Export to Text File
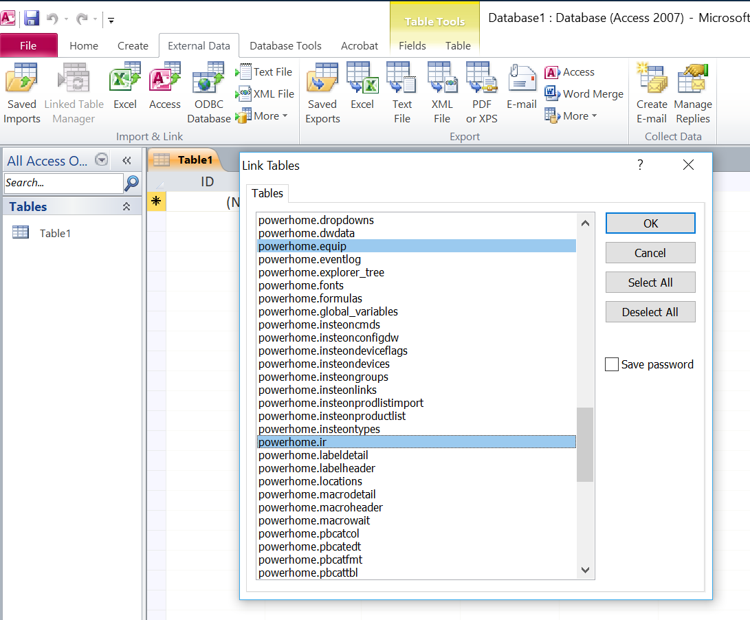 tap(401, 93)
